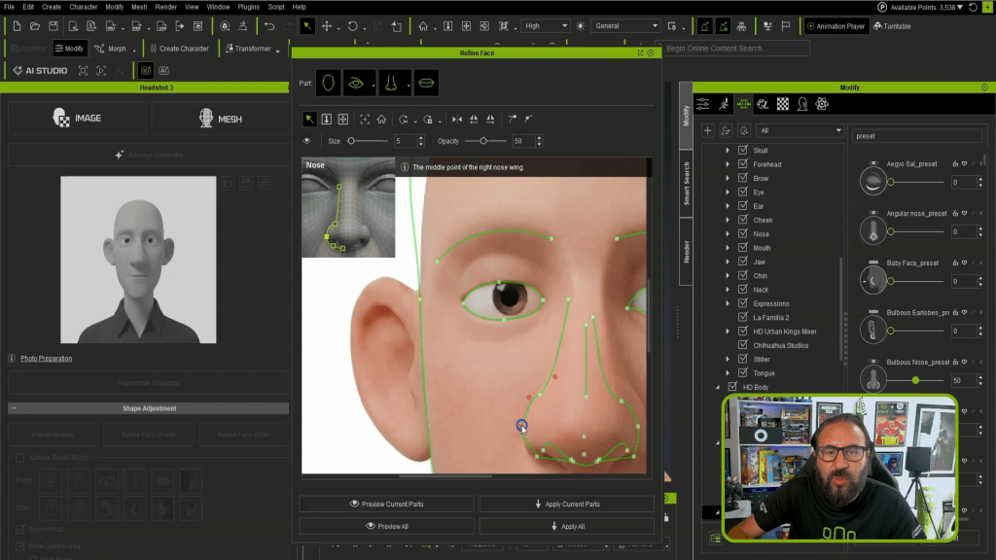
Task: Open the All filter dropdown in Modify
Action: (x=800, y=131)
